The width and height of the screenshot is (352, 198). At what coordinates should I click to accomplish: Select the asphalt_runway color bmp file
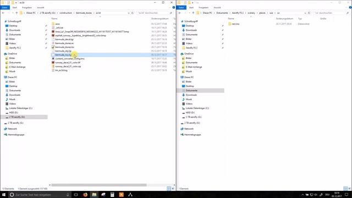(x=80, y=35)
